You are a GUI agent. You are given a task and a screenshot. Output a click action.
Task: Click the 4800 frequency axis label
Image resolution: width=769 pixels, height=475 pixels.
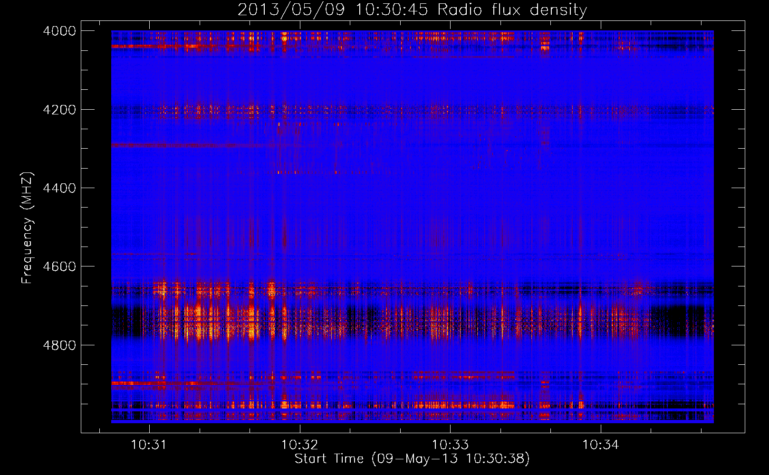click(x=59, y=345)
